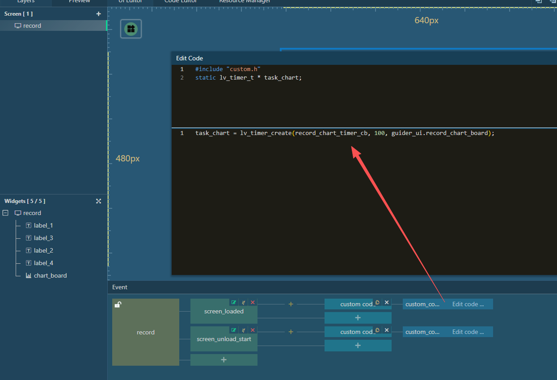This screenshot has width=557, height=380.
Task: Delete the screen_loaded event with red X
Action: [253, 303]
